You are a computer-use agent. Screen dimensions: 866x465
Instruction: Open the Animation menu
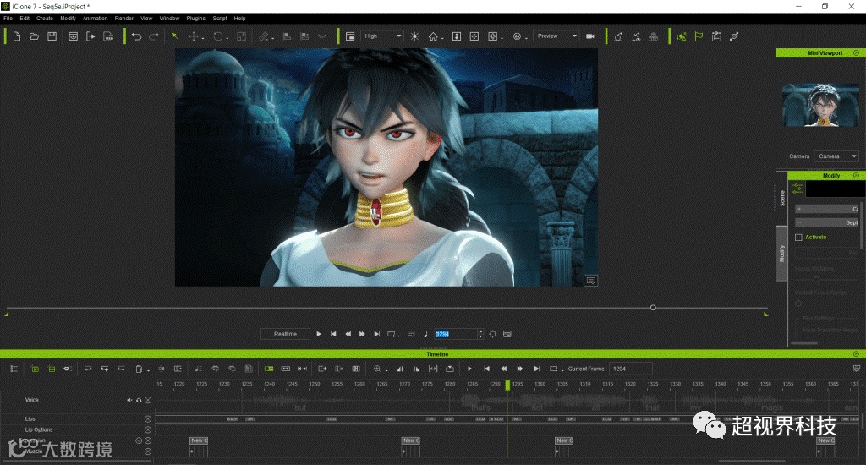tap(95, 19)
